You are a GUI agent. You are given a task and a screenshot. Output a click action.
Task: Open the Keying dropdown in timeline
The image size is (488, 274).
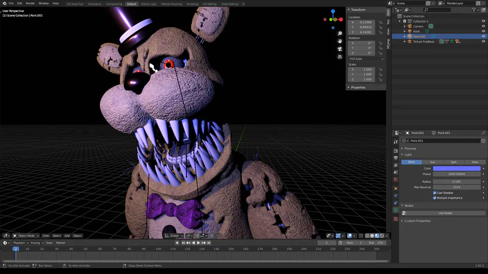coord(37,243)
